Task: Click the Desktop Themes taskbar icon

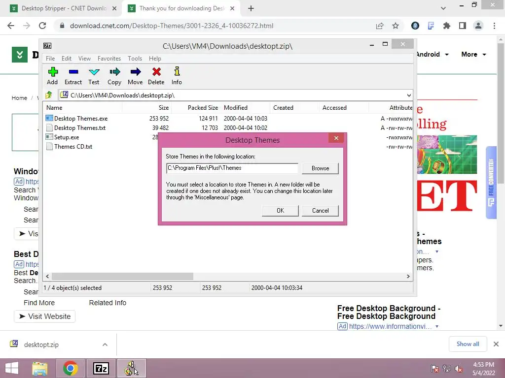Action: [x=131, y=368]
